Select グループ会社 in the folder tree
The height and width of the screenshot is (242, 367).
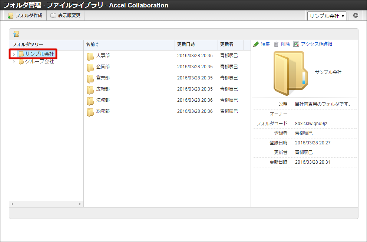click(40, 62)
